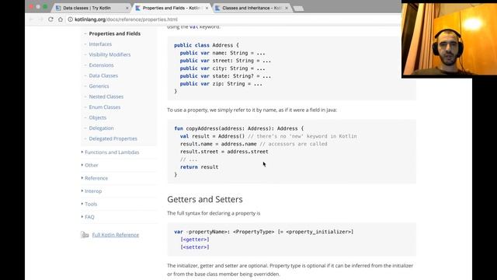Click the webcam video overlay

(x=449, y=39)
